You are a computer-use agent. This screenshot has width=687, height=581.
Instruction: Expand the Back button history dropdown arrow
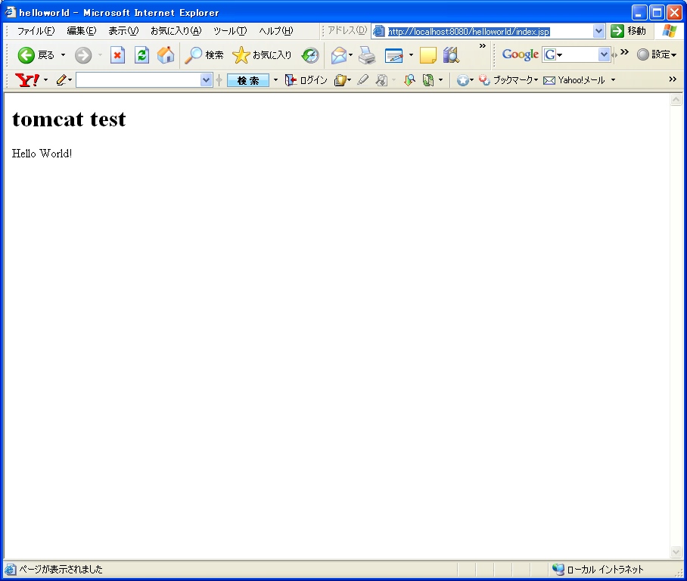click(x=63, y=55)
